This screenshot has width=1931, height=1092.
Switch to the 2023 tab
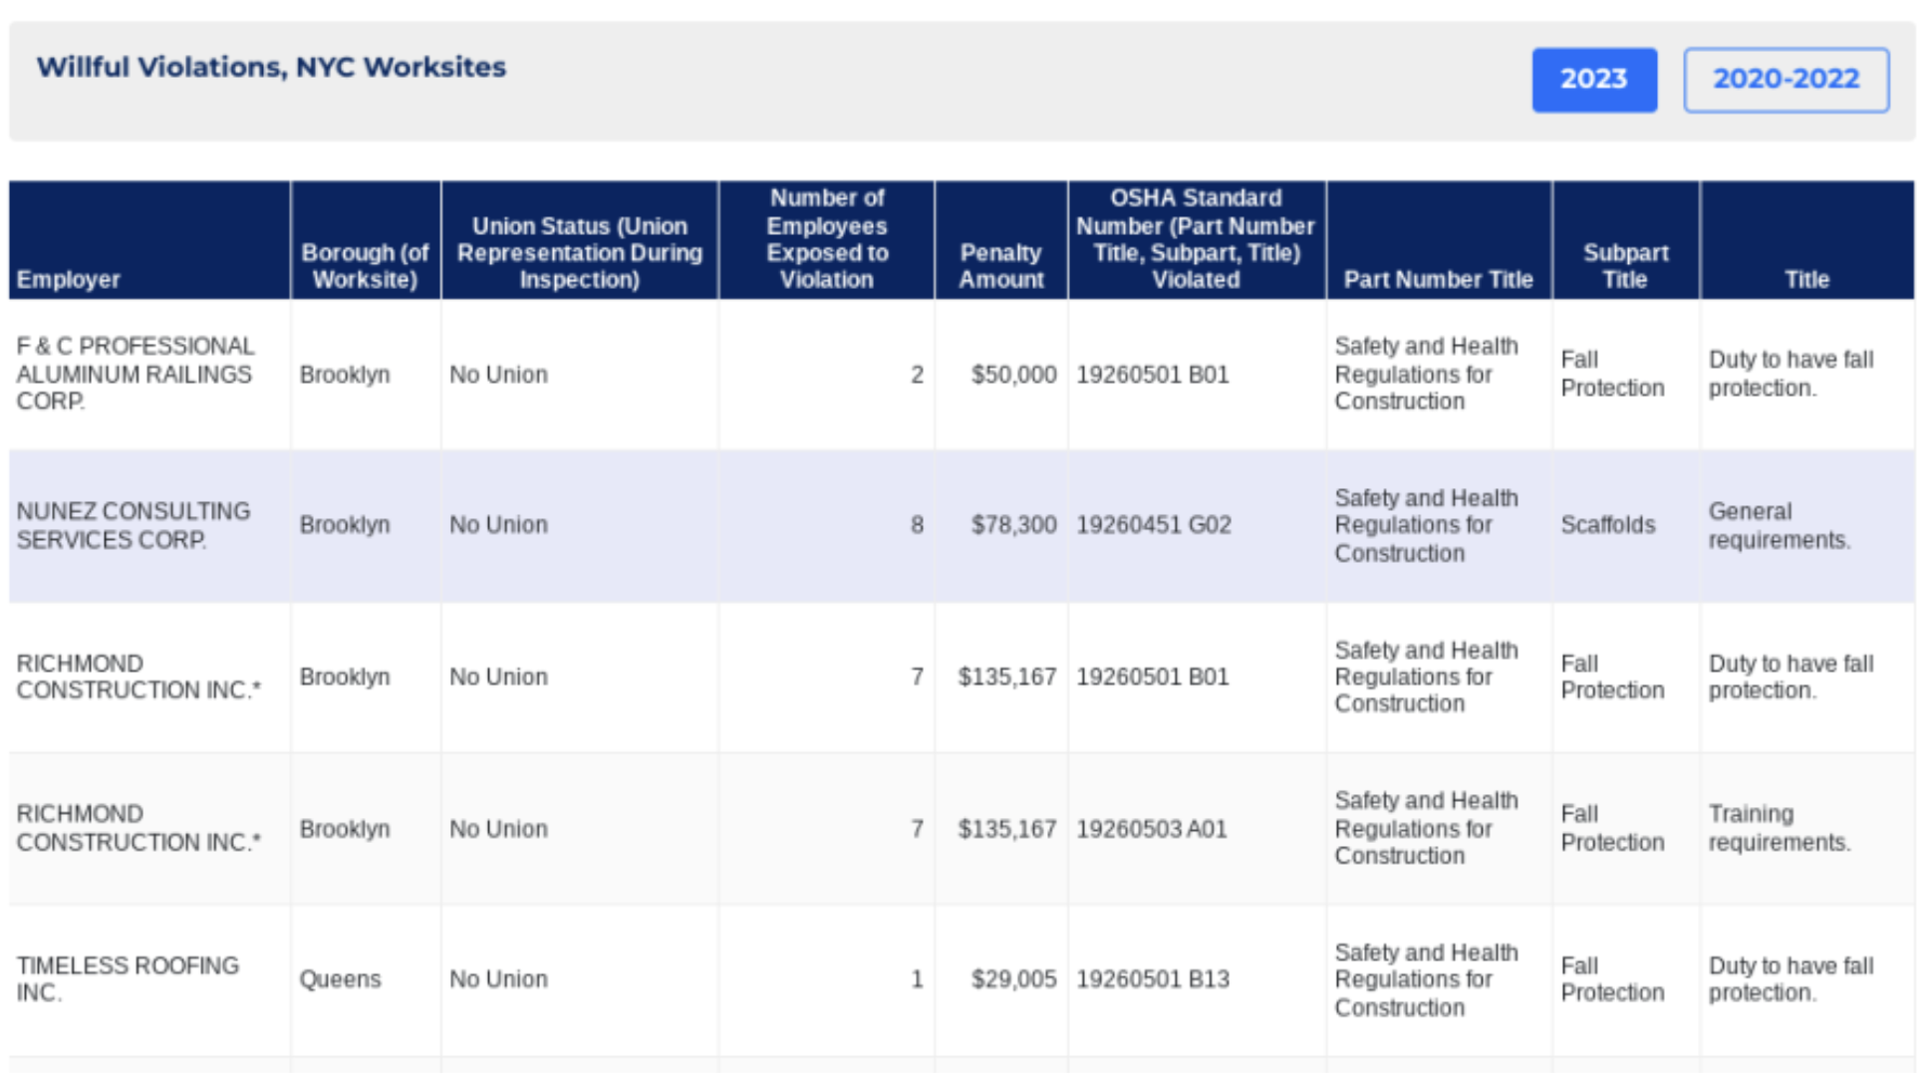coord(1593,80)
